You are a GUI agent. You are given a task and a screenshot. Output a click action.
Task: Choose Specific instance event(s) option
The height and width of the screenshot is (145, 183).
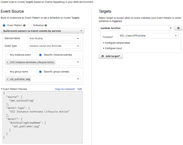(x=40, y=55)
